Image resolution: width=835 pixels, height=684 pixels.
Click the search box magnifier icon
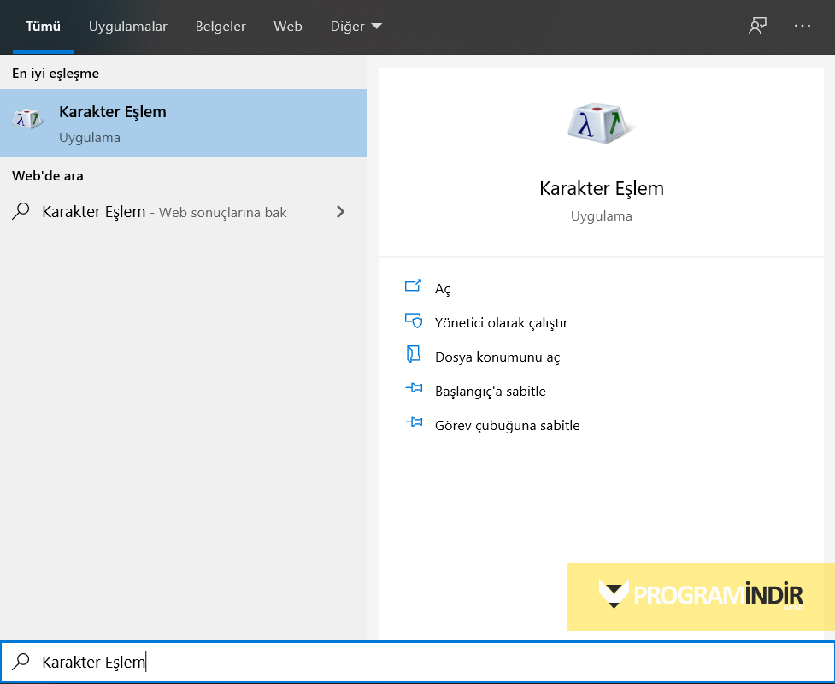[21, 662]
